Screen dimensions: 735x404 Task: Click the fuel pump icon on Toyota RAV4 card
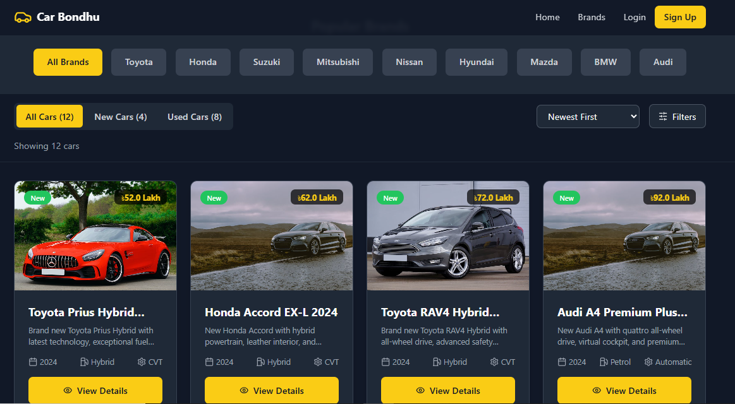[x=437, y=362]
